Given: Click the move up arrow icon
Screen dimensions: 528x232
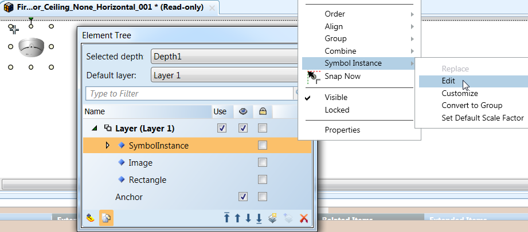Looking at the screenshot, I should click(x=237, y=218).
